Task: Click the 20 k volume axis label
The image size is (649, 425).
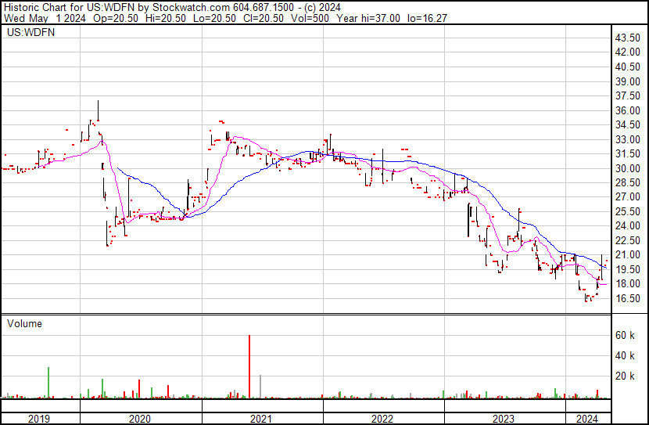Action: point(625,376)
